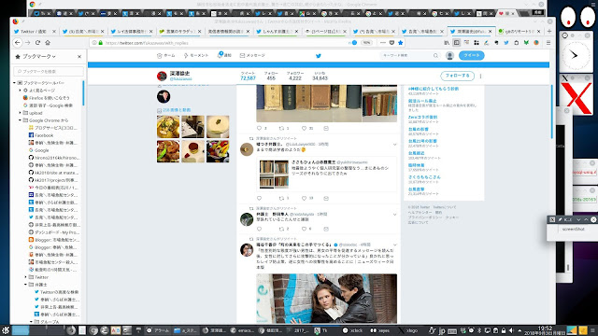Open the Firefox home page icon
The height and width of the screenshot is (336, 598).
[48, 43]
